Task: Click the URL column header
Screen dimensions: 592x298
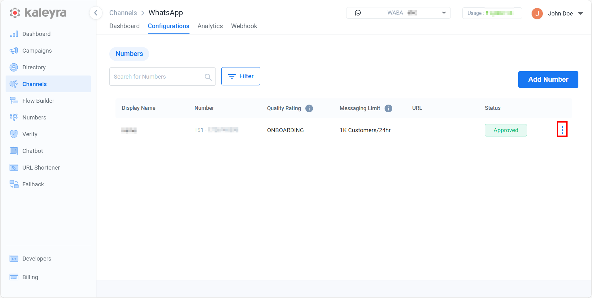Action: point(417,108)
